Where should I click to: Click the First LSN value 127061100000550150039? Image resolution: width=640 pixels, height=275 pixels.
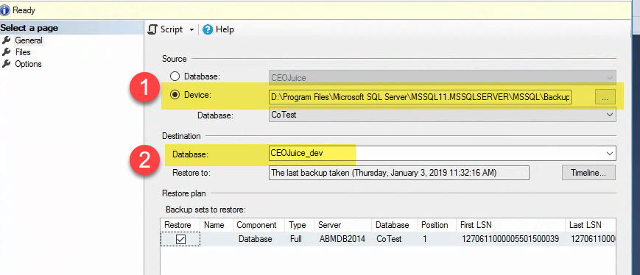(510, 239)
